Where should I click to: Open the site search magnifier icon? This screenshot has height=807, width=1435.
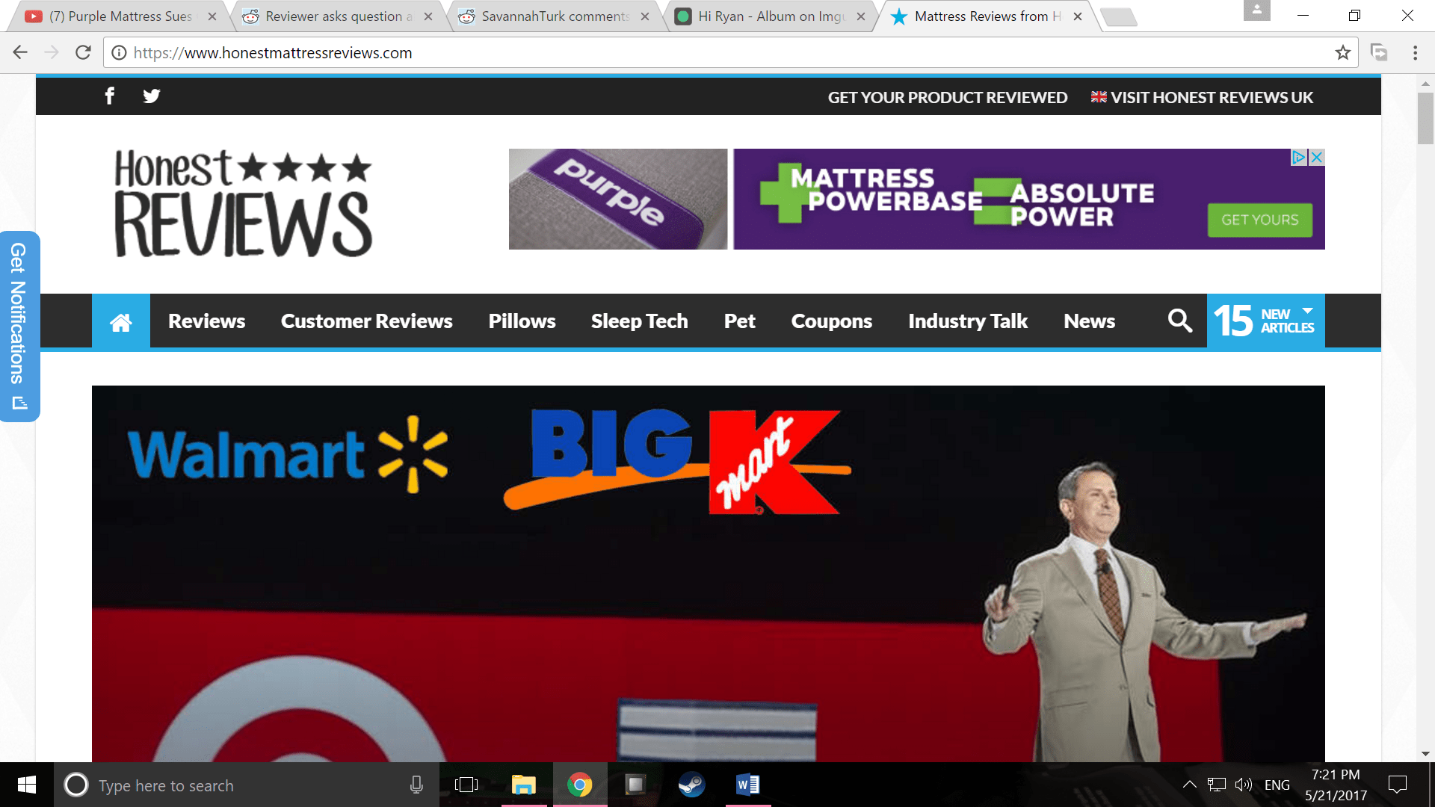1179,321
